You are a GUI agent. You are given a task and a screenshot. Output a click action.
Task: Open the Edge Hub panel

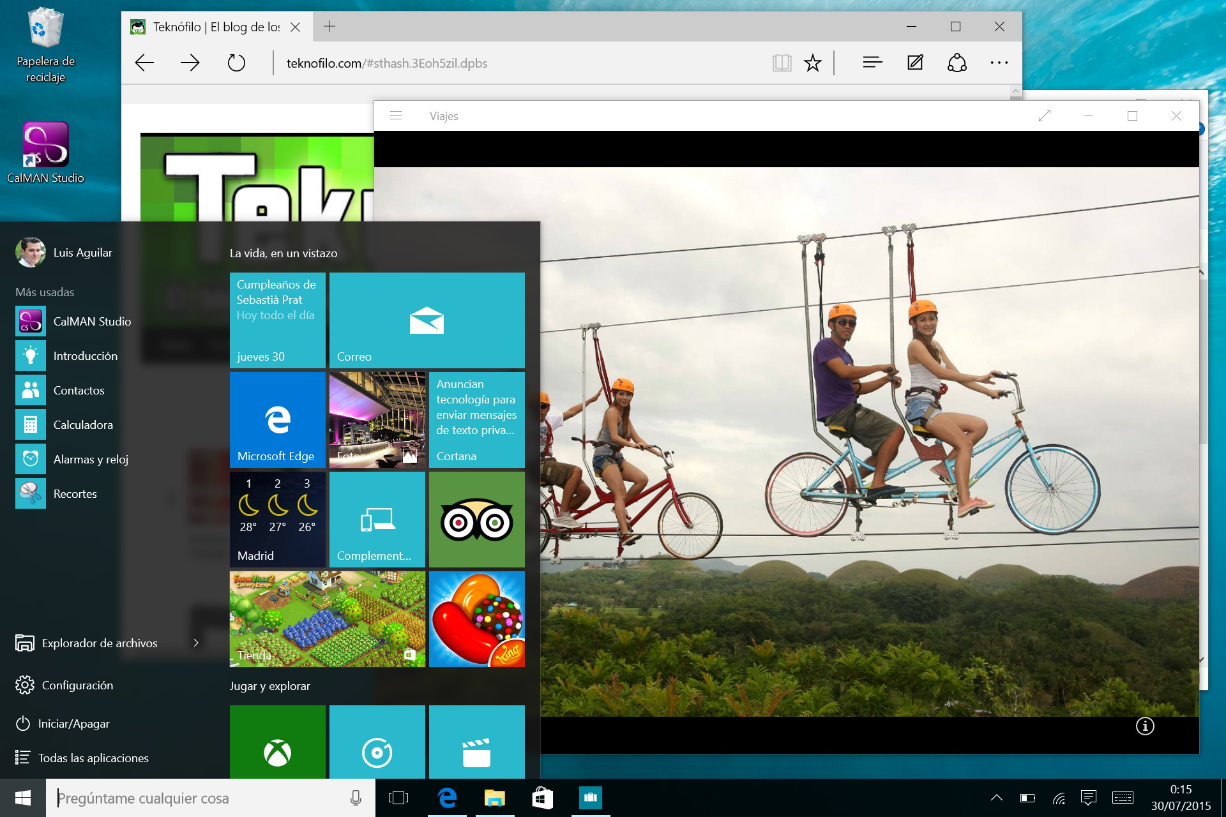point(872,63)
